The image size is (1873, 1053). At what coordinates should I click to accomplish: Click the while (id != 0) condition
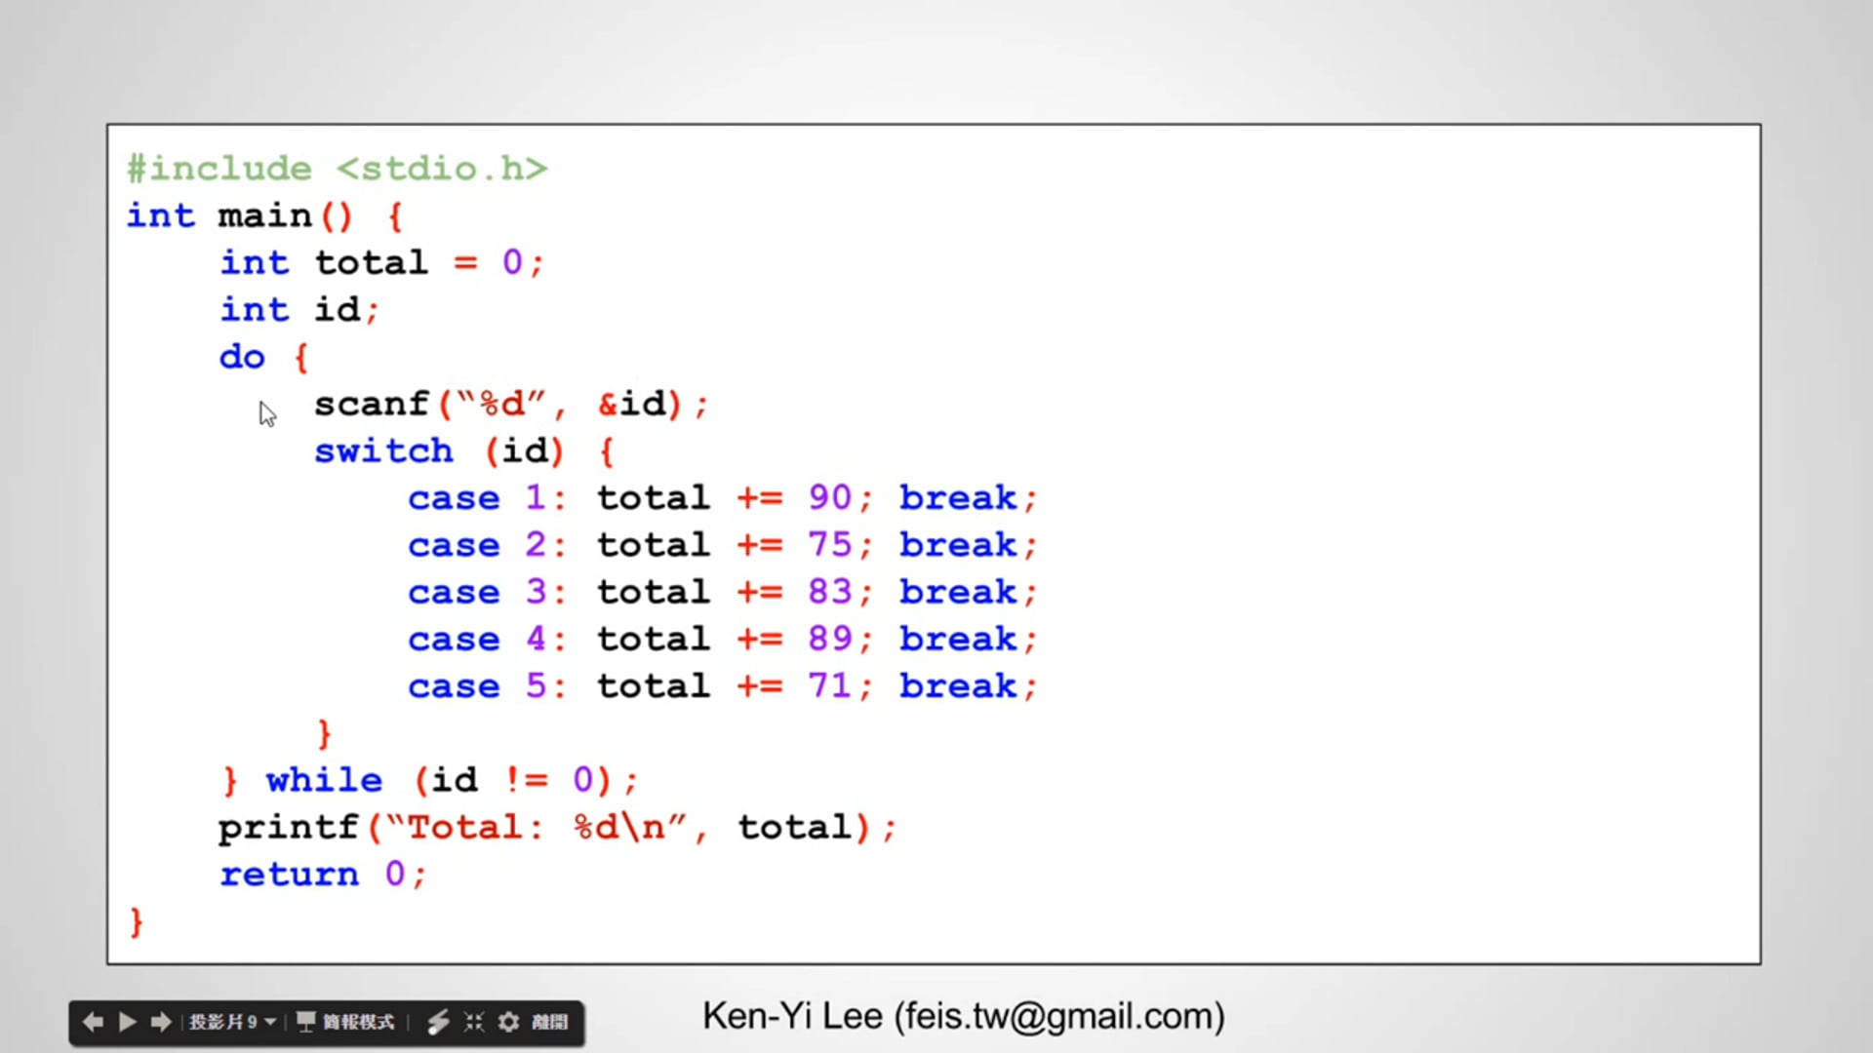click(512, 780)
